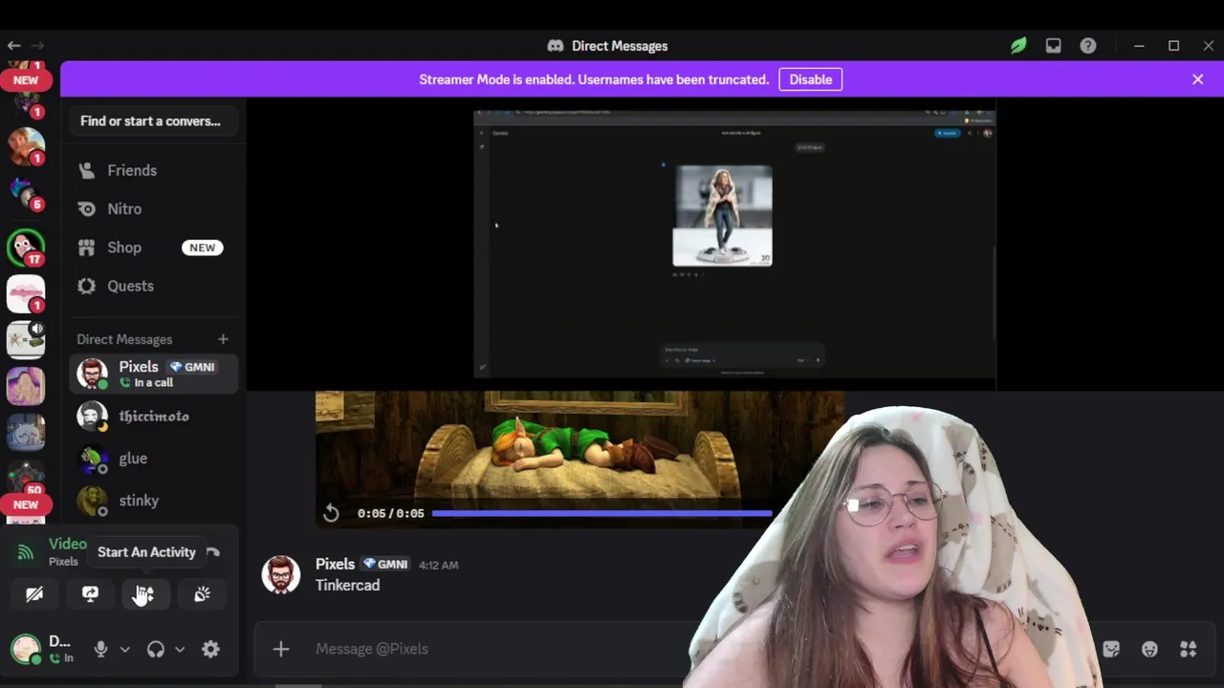Open the green leaf icon in title bar
Screen dimensions: 1224x688
pos(1018,46)
